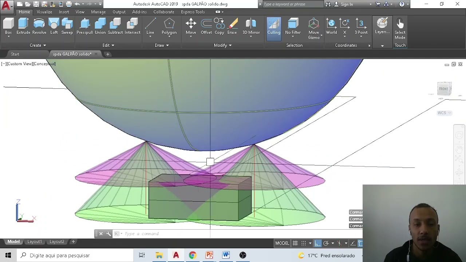Define UCS with 3 Point
466x262 pixels.
click(361, 27)
